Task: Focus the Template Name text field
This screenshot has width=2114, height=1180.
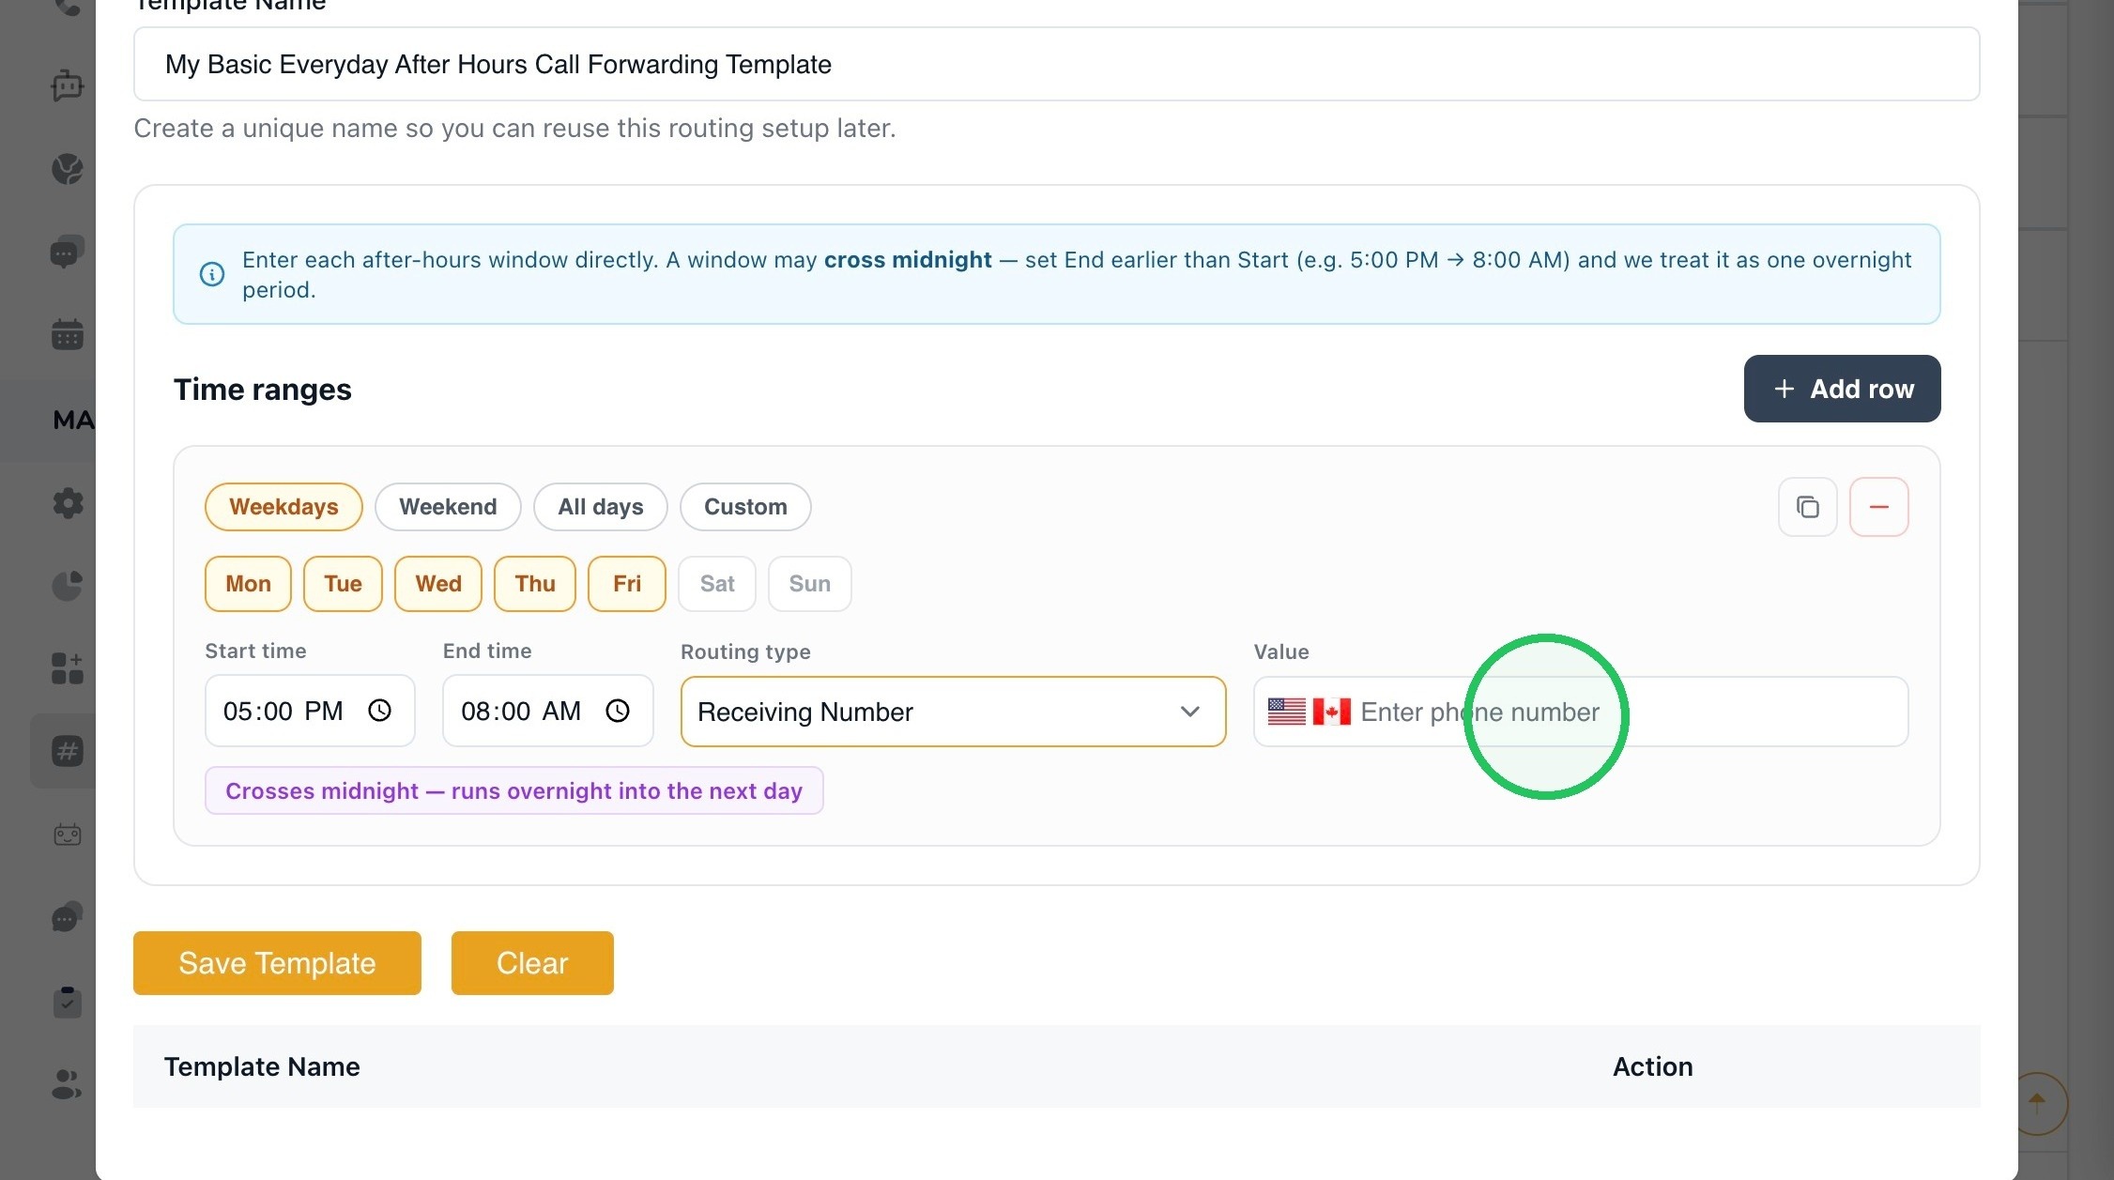Action: pos(1056,64)
